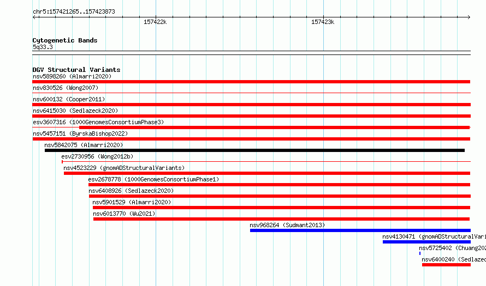Click the red bar under nsv5901529
Screen dimensions: 486x286
pos(281,208)
